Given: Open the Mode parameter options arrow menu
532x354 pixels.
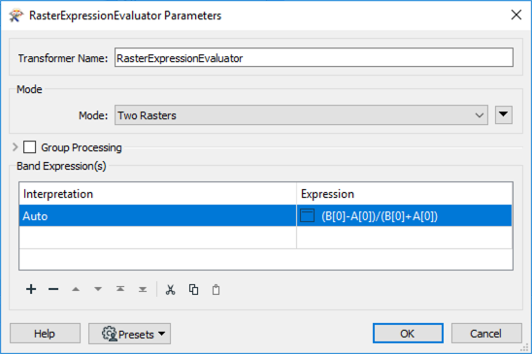Looking at the screenshot, I should pyautogui.click(x=504, y=115).
